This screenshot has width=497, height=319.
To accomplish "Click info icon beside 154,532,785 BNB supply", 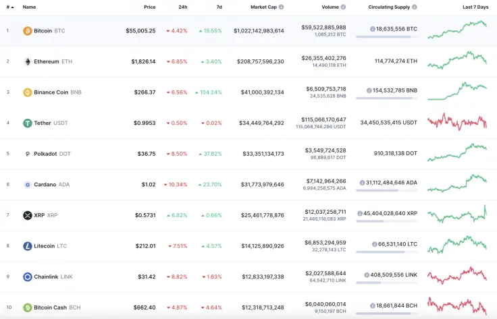I will [x=369, y=90].
